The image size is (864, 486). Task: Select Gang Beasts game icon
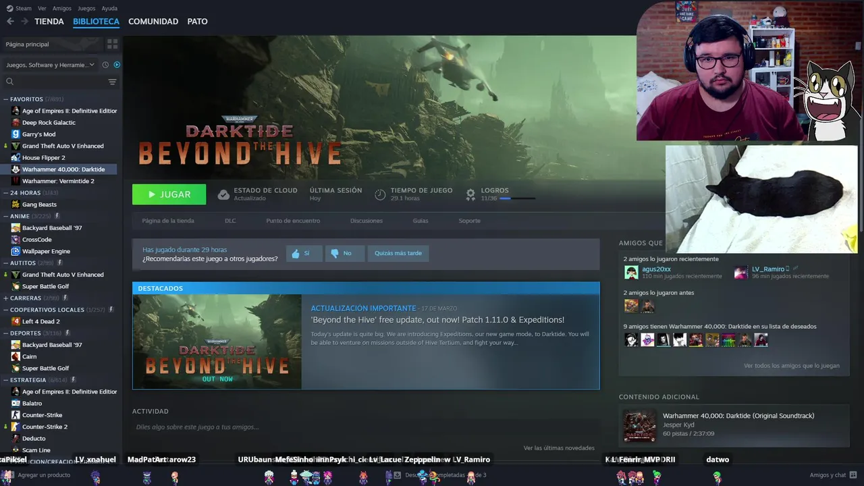[x=16, y=205]
